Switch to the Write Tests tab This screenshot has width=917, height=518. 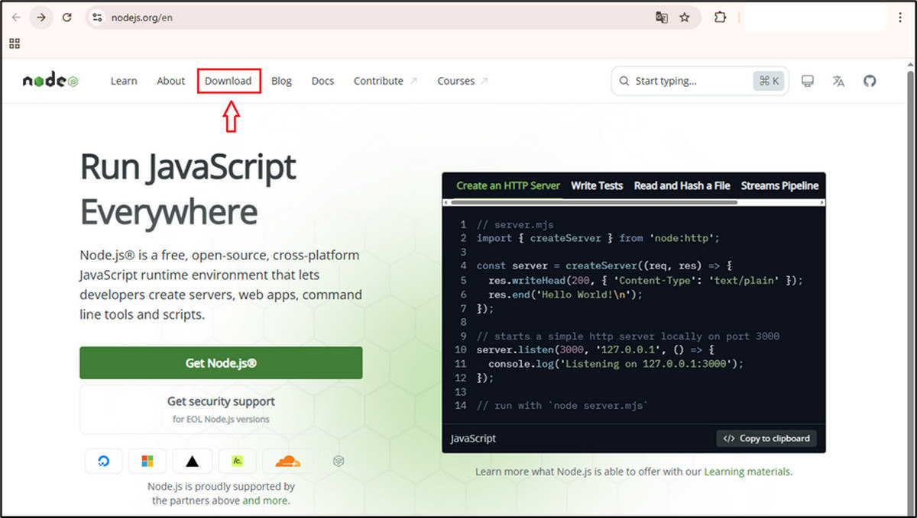coord(597,185)
